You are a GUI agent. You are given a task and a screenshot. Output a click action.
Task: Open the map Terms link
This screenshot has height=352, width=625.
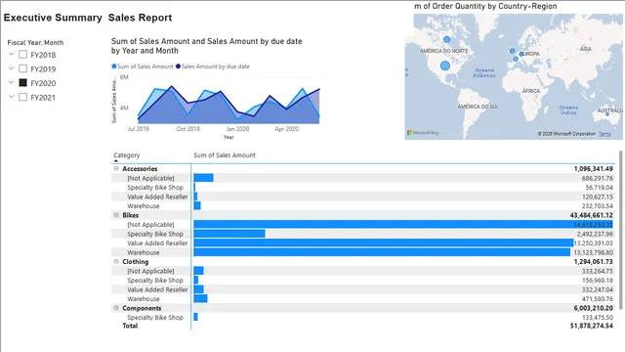604,134
